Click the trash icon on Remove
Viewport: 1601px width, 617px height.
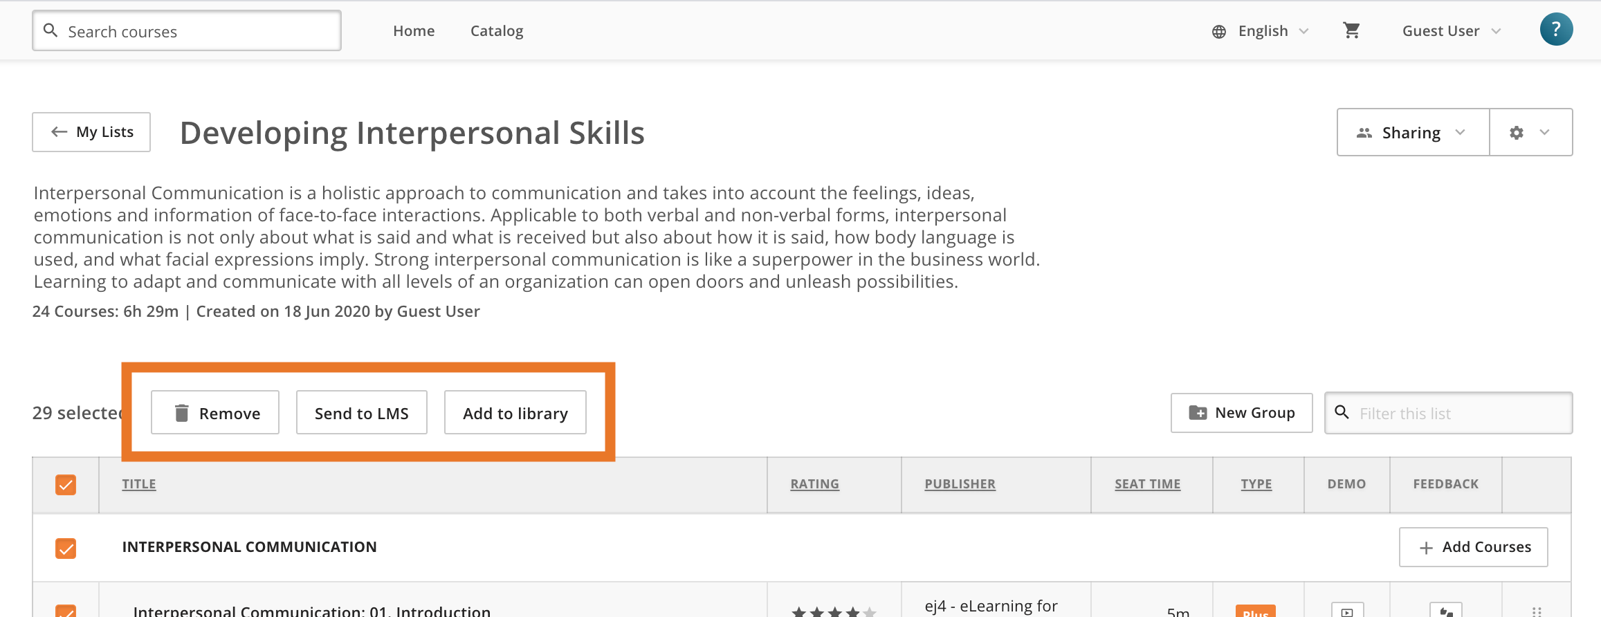[181, 413]
